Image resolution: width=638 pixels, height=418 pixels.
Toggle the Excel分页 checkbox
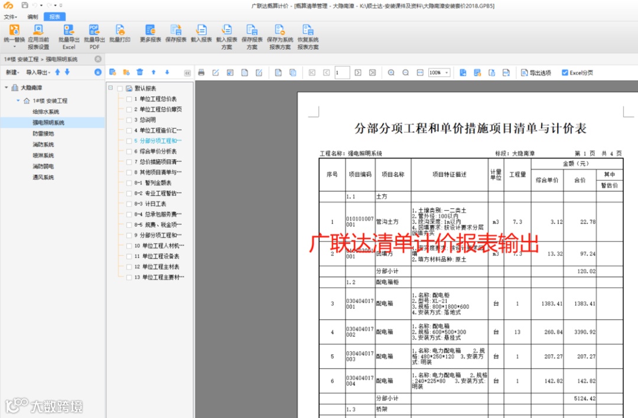(565, 73)
